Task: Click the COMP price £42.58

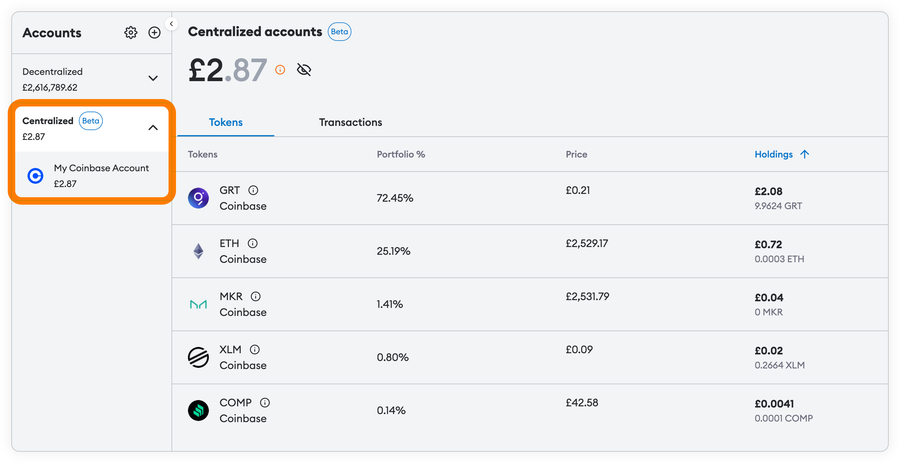Action: coord(582,403)
